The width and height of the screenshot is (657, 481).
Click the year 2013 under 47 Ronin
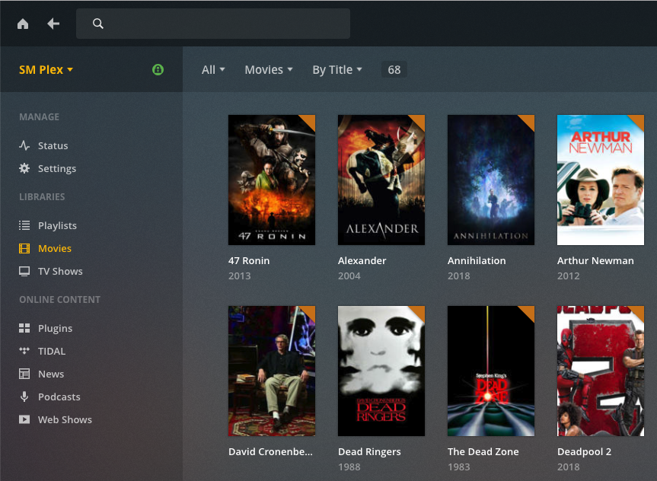point(240,276)
